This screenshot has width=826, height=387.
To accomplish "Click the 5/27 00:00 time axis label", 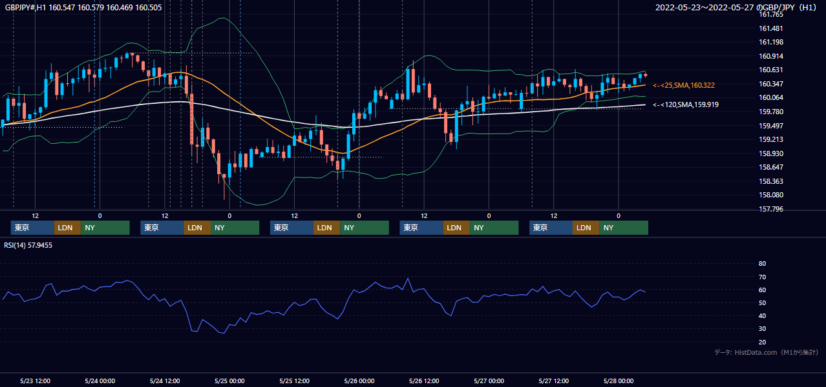I will tap(489, 381).
